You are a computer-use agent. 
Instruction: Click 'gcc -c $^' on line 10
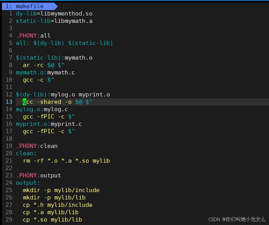38,80
